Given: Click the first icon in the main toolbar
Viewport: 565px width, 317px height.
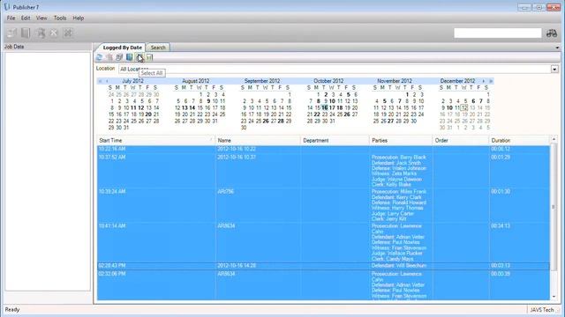Looking at the screenshot, I should [11, 33].
